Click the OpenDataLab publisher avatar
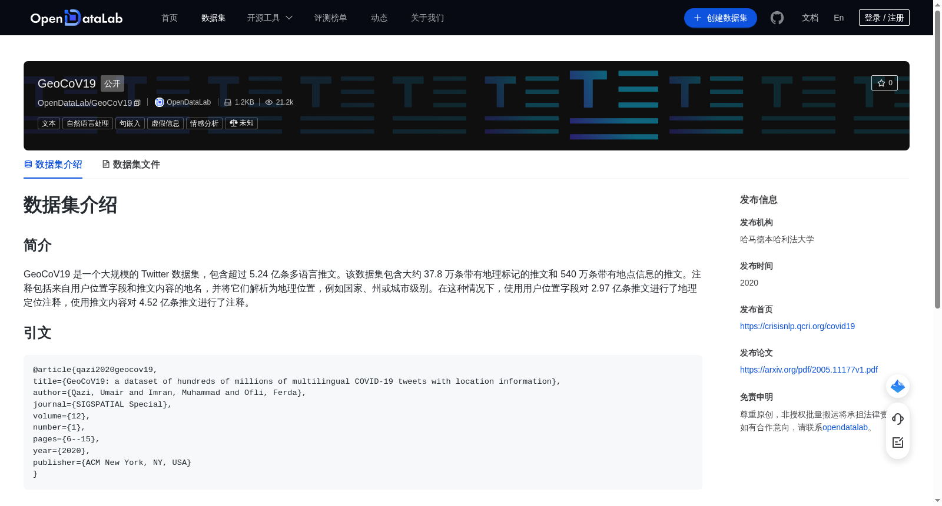The width and height of the screenshot is (942, 506). click(159, 102)
